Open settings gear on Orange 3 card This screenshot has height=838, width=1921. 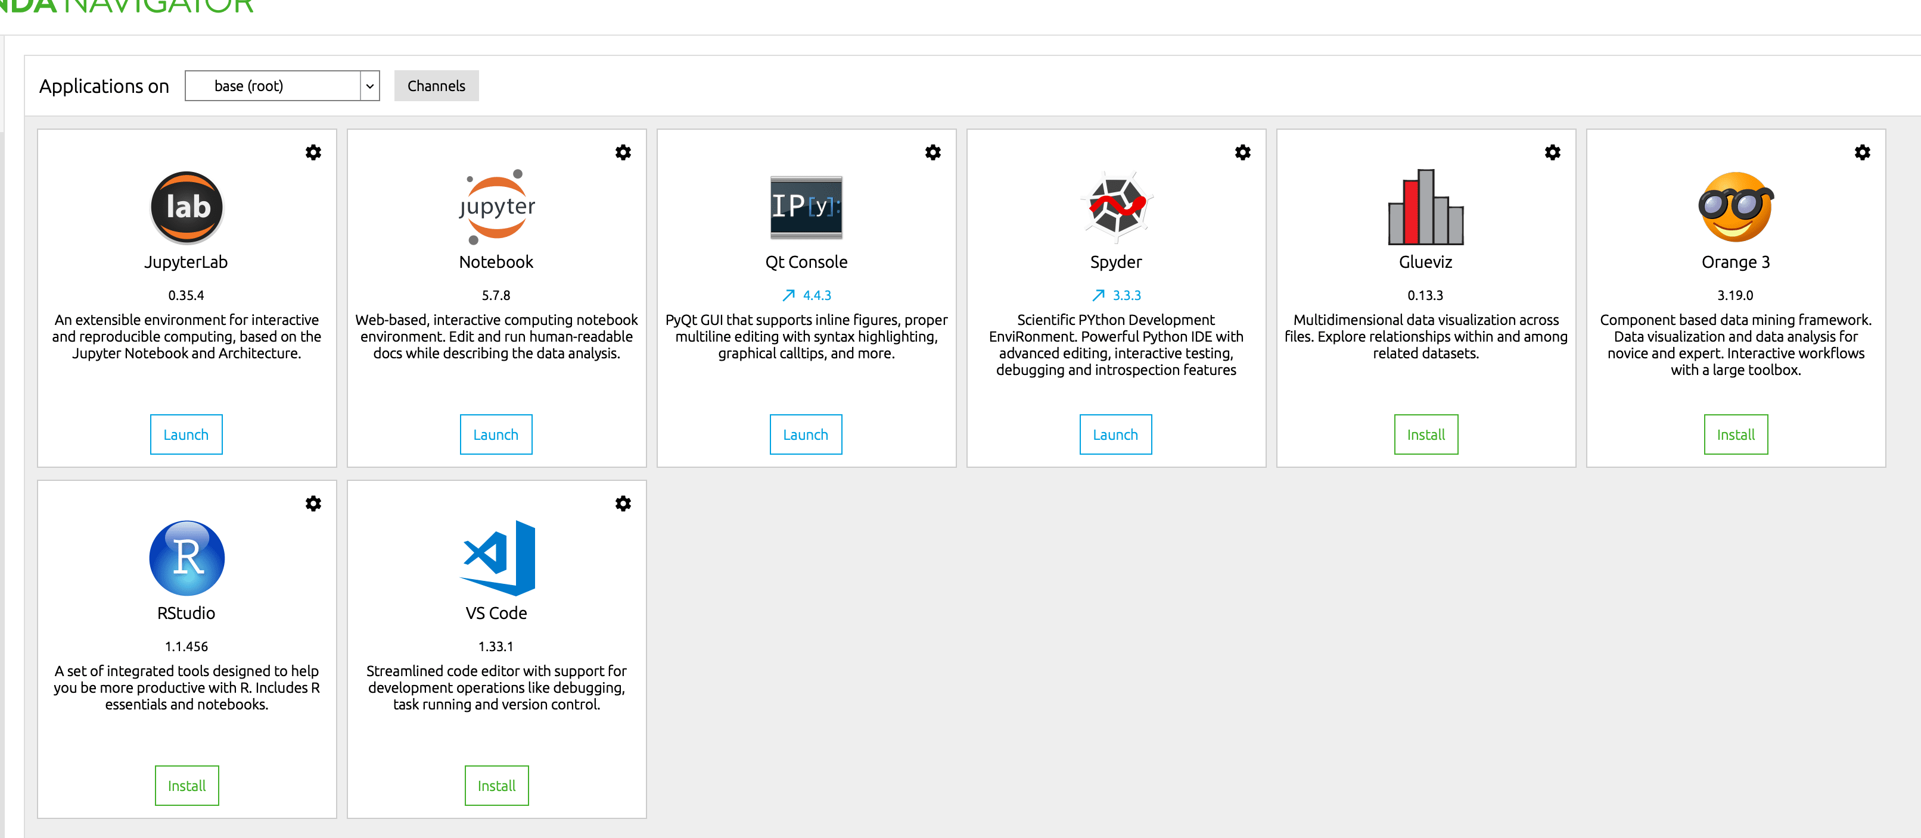[x=1863, y=153]
